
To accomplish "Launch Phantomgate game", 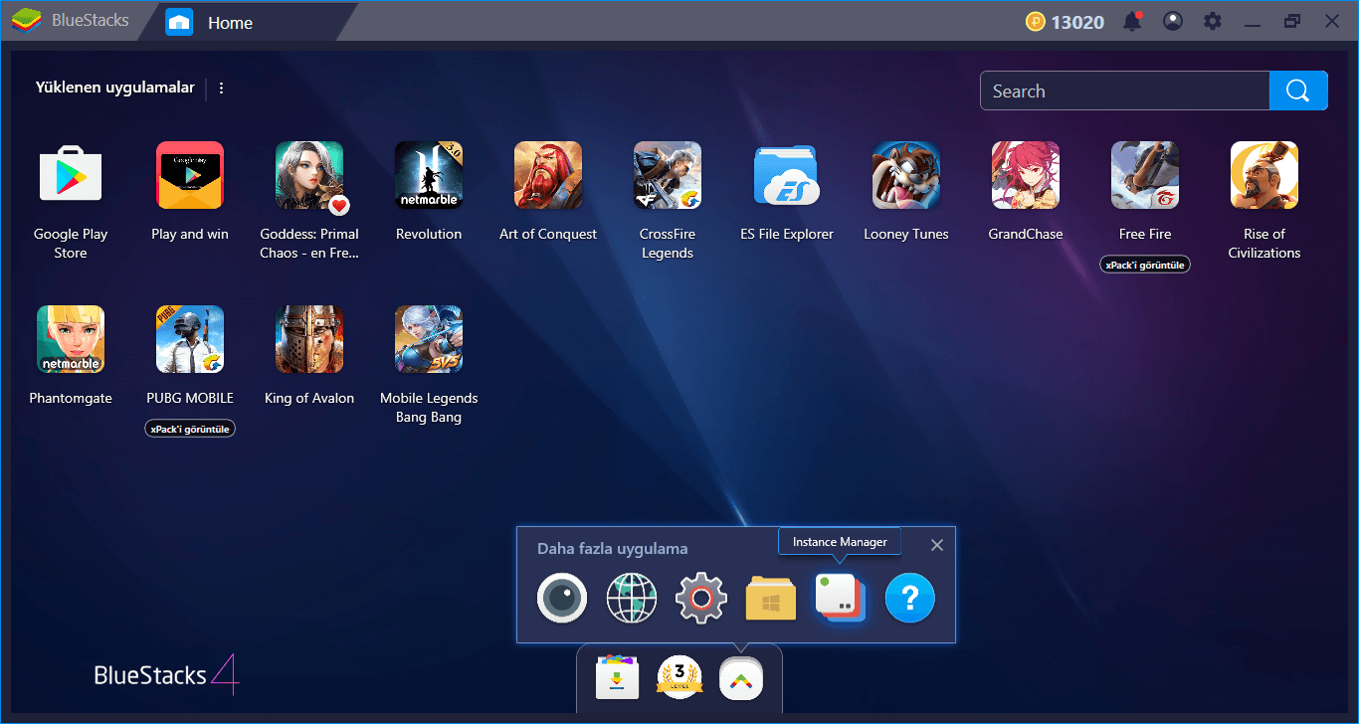I will [71, 339].
